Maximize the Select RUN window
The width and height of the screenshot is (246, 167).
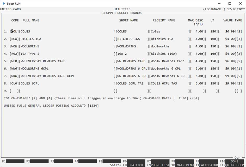(230, 3)
